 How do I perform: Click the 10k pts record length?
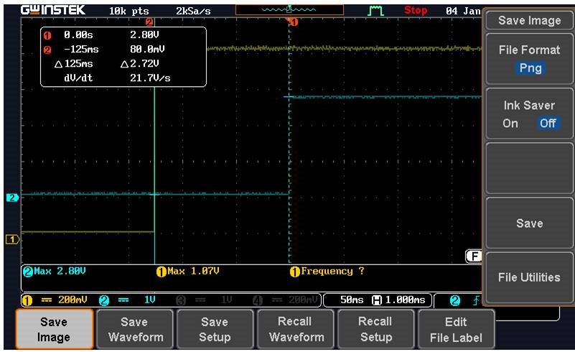[128, 11]
